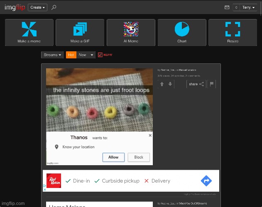Click the search magnifier icon
The height and width of the screenshot is (207, 262).
pos(54,7)
